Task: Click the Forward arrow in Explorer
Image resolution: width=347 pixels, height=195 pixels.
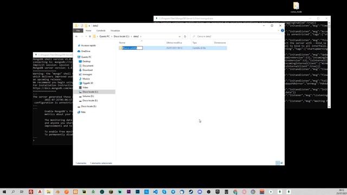Action: pos(82,36)
